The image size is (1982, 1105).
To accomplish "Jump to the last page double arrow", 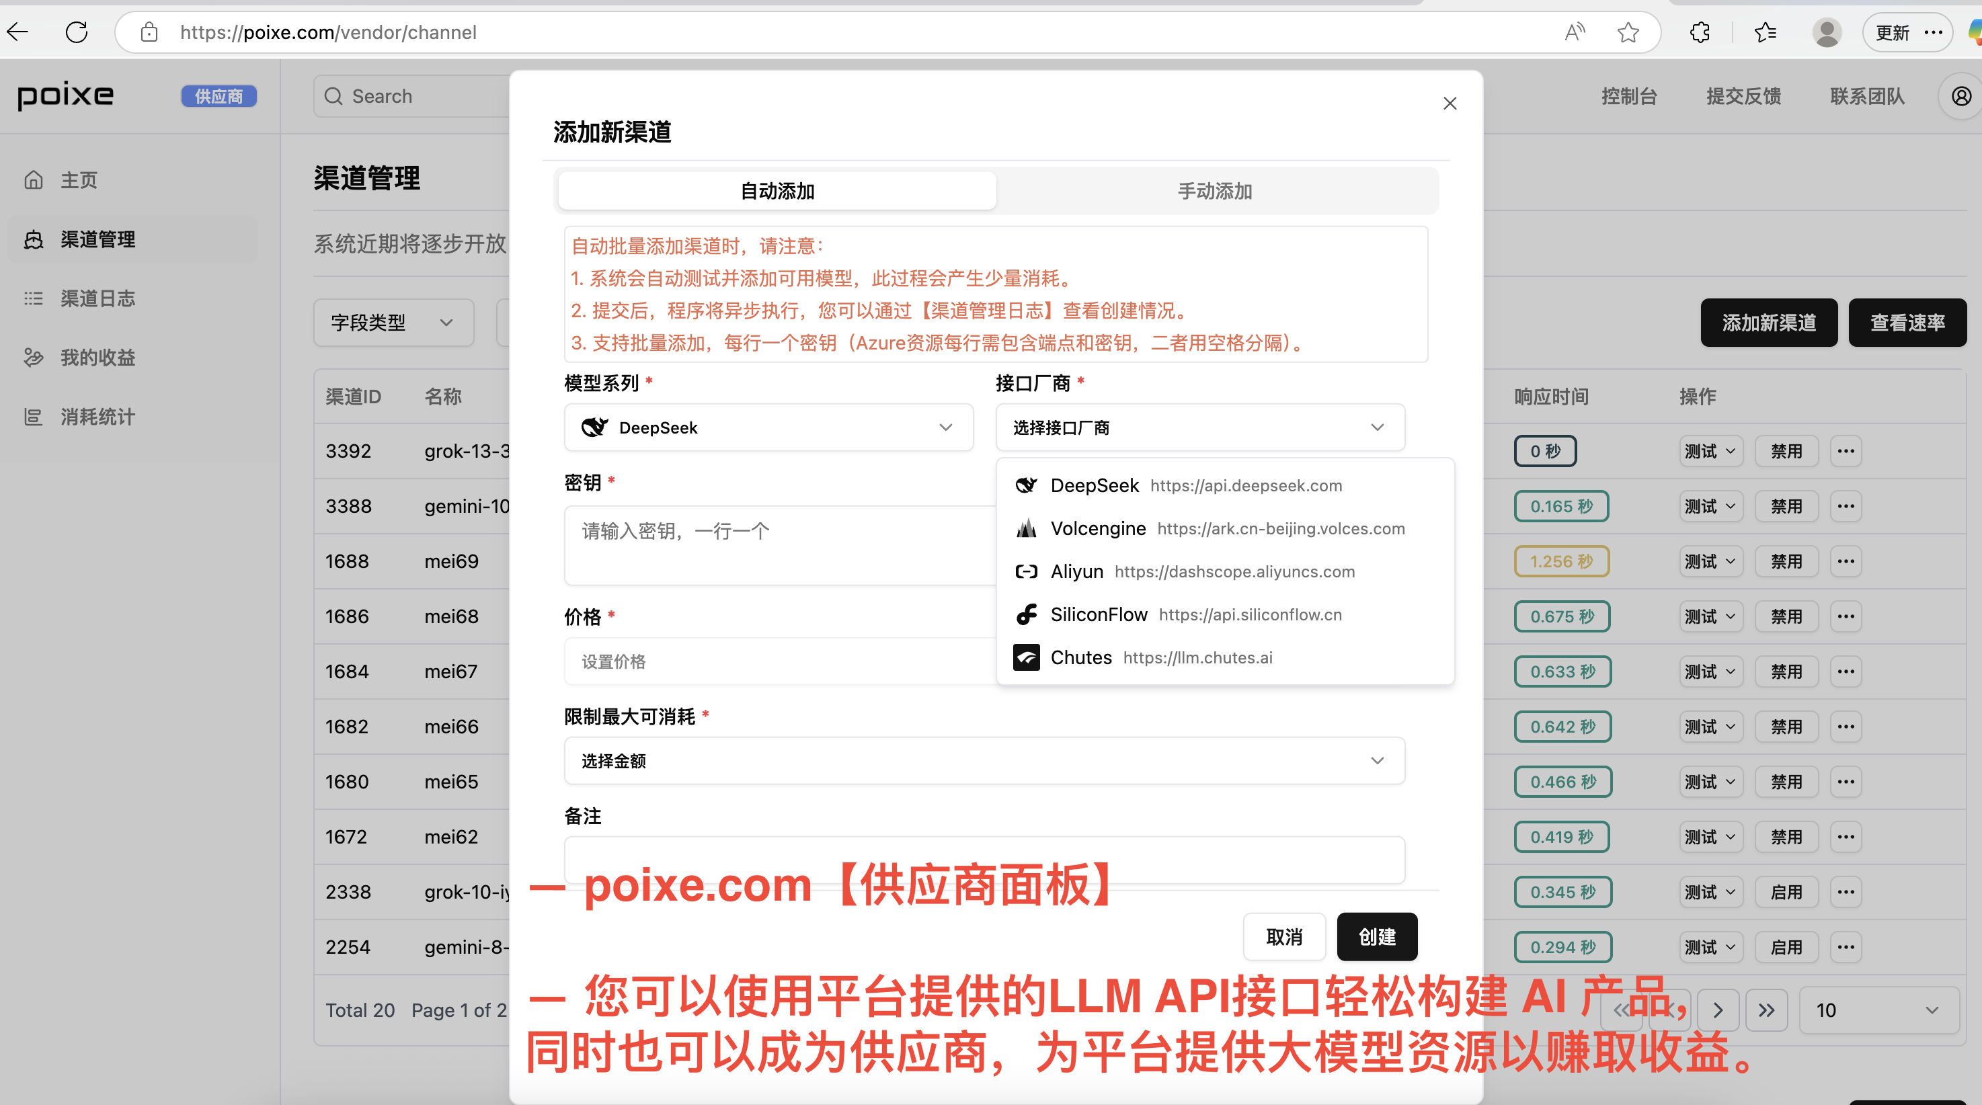I will (1767, 1010).
